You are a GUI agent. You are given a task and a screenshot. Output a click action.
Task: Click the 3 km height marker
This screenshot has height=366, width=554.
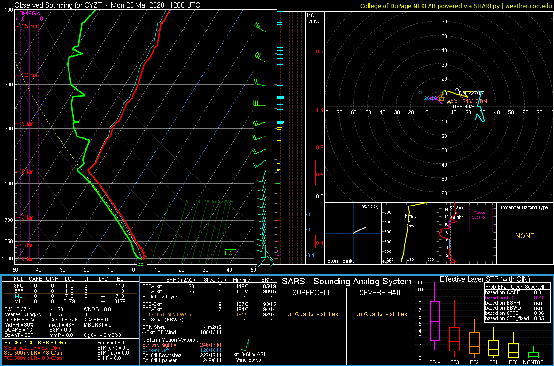(27, 218)
